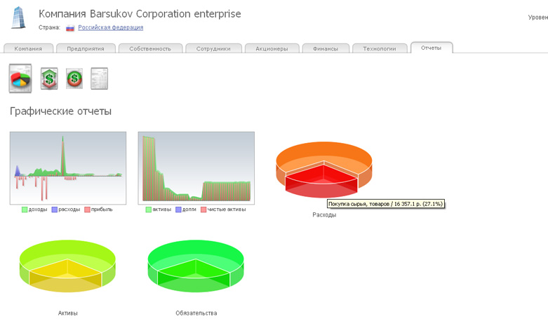Switch to the Акционеры tab
The image size is (548, 321).
(x=272, y=48)
